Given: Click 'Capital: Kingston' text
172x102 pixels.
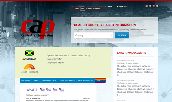Looking at the screenshot, I should coord(54,59).
